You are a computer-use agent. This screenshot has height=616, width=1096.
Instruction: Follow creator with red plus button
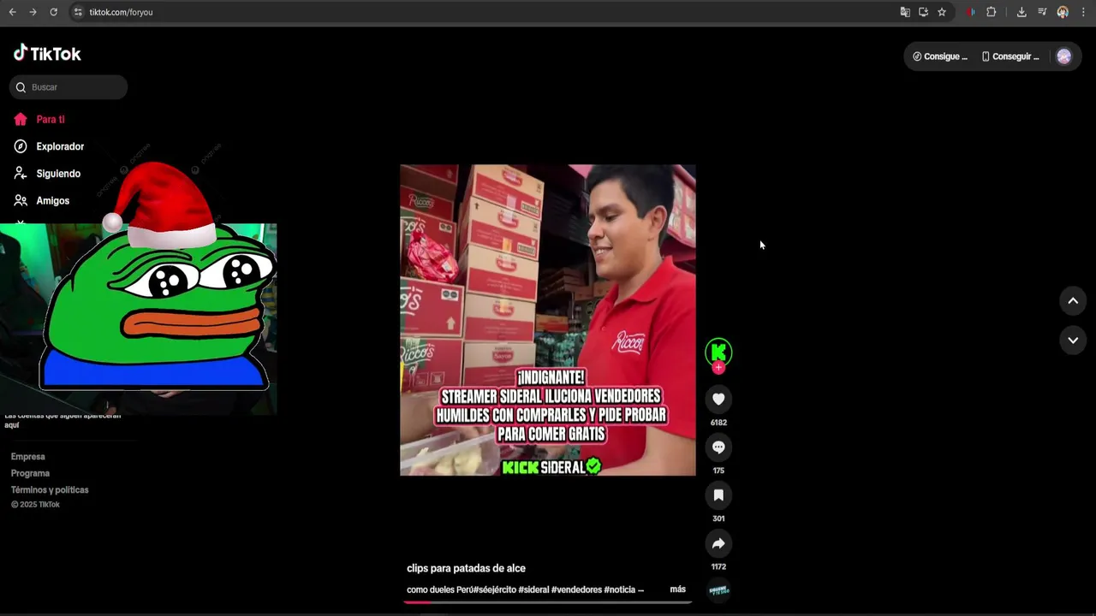click(x=718, y=368)
